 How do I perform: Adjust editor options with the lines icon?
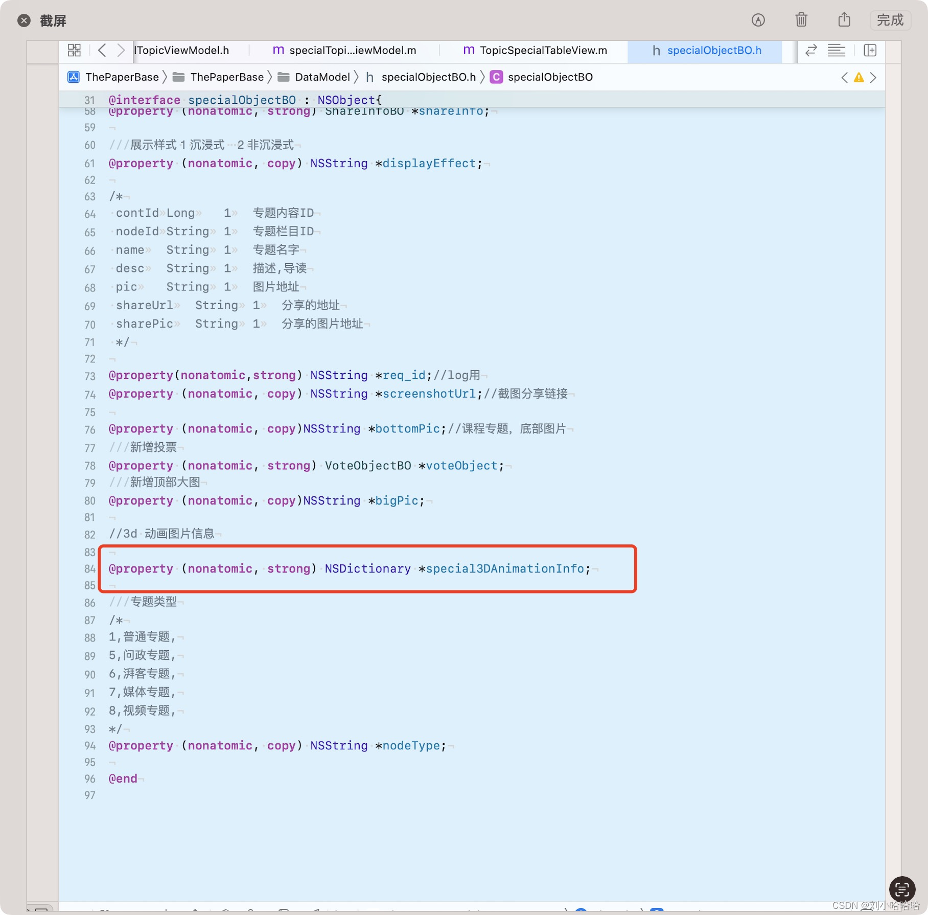pos(837,51)
